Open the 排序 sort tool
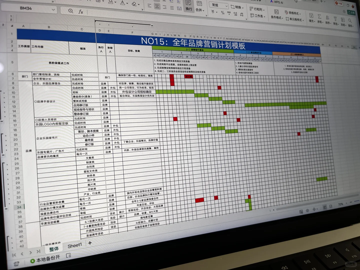The width and height of the screenshot is (360, 270). coord(327,20)
